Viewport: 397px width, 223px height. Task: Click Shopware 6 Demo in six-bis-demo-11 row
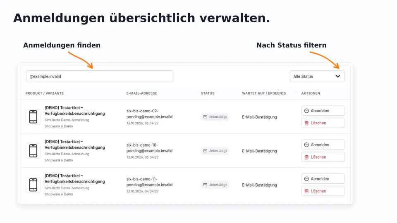pos(59,195)
